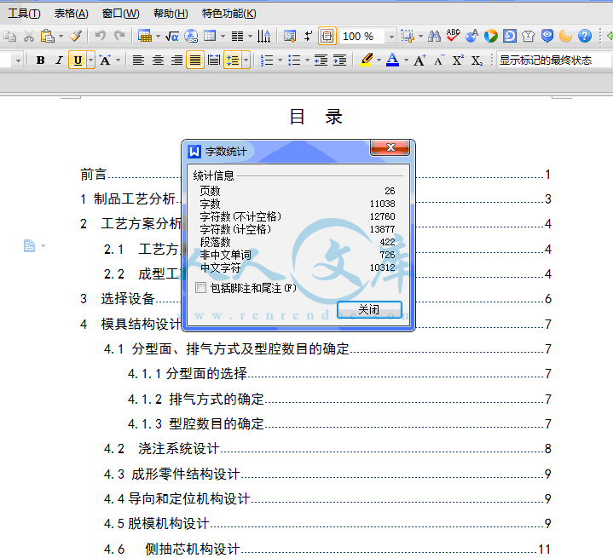Increase the paragraph indent
The image size is (613, 558).
[339, 60]
